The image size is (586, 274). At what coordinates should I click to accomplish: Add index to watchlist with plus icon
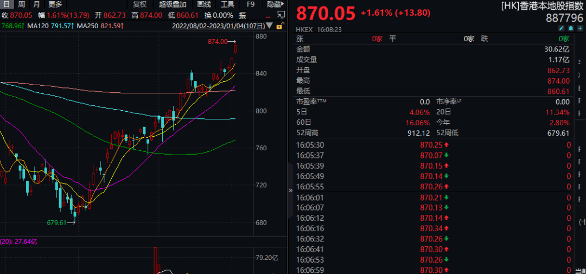click(x=579, y=28)
